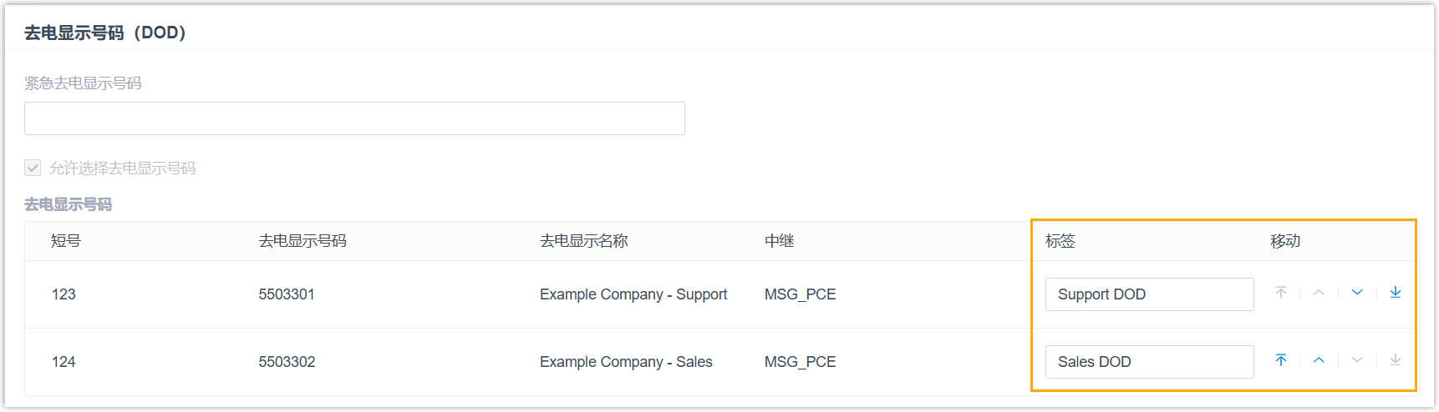The image size is (1439, 412).
Task: Move Support DOD row to bottom
Action: coord(1396,293)
